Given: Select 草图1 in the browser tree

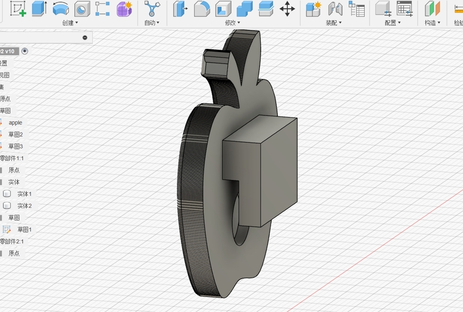Looking at the screenshot, I should (24, 229).
